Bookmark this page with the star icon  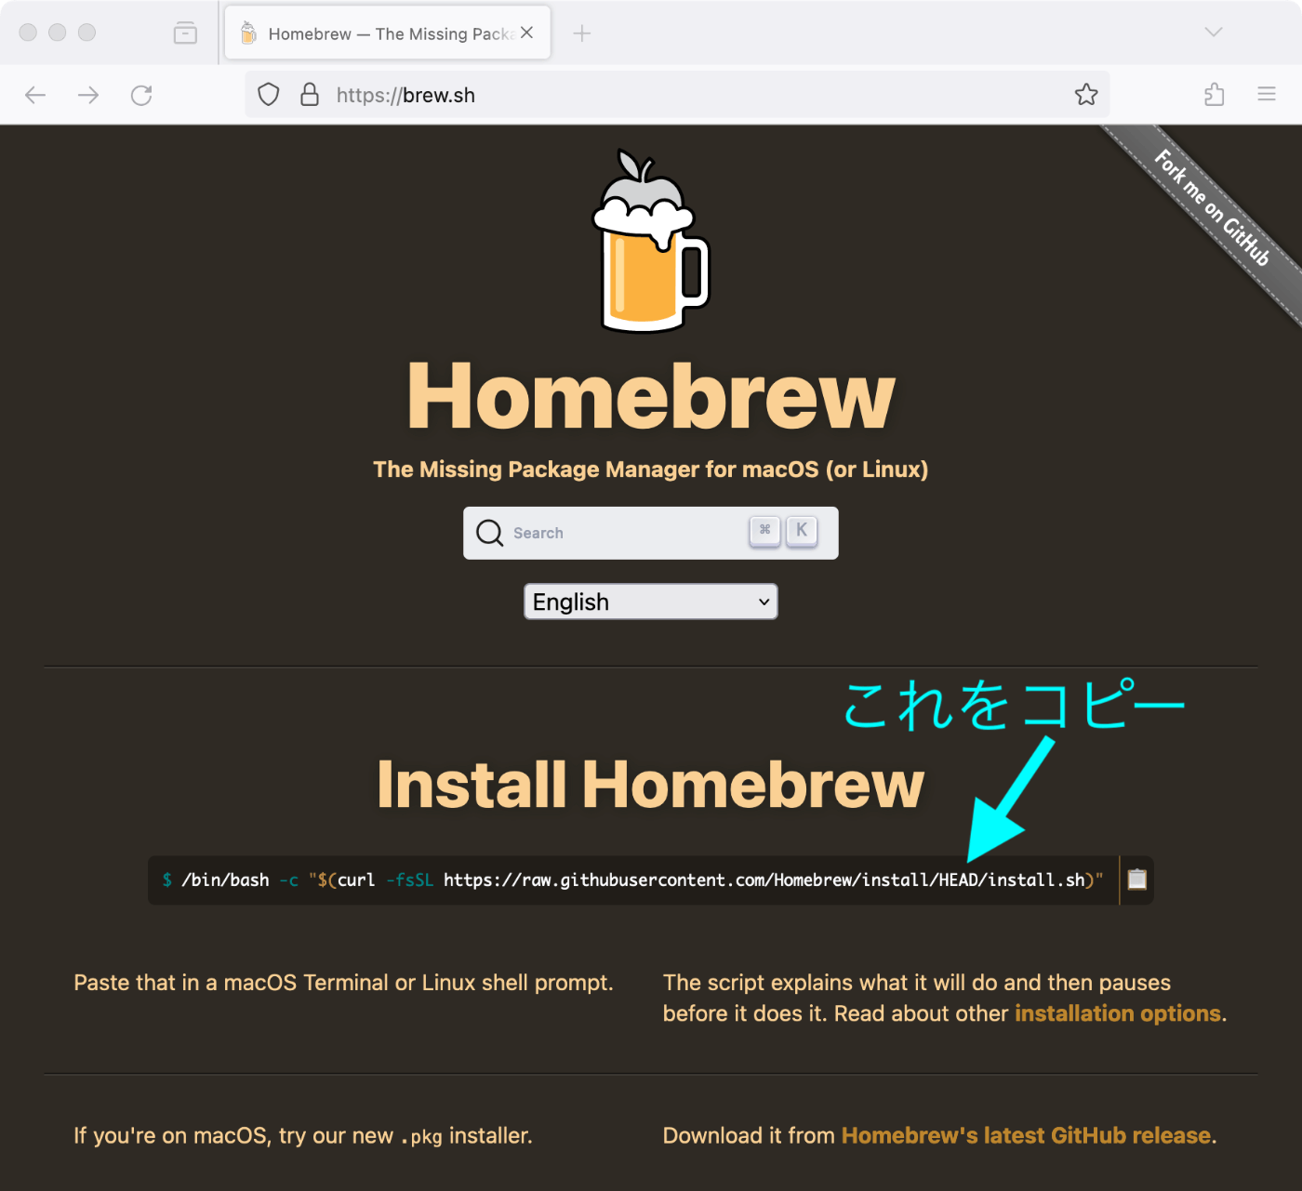pos(1086,95)
